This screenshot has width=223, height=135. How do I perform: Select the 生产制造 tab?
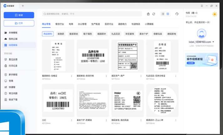(x=95, y=24)
